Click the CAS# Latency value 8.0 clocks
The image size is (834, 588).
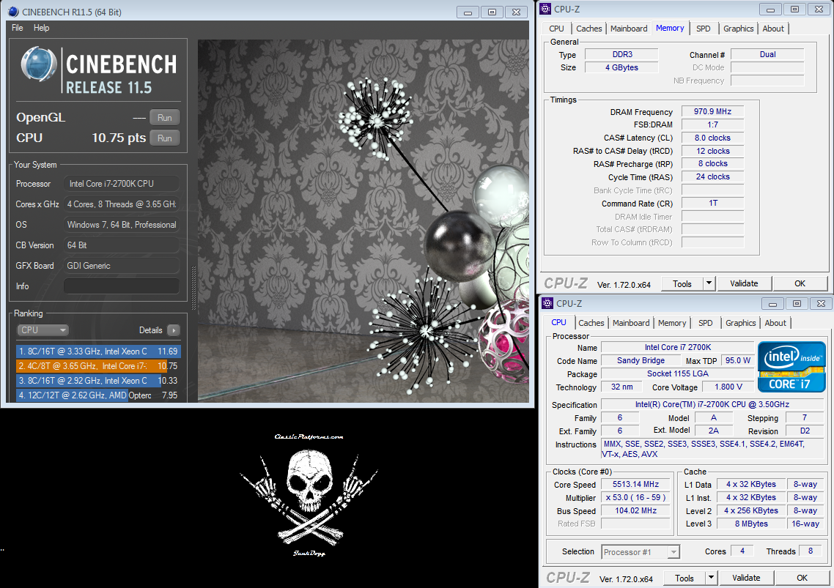point(713,138)
